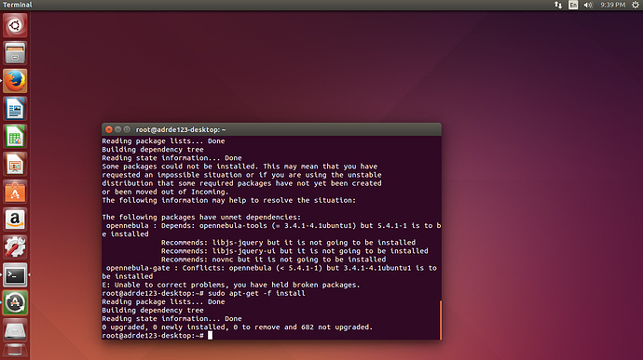Open the Ubuntu Dash search launcher
Image resolution: width=643 pixels, height=360 pixels.
point(15,25)
